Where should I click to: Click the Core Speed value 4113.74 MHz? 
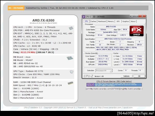[103, 56]
